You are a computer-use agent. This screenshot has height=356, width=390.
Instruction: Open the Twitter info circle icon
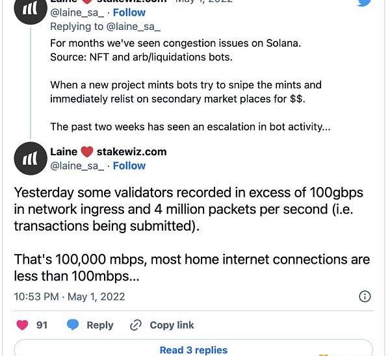pyautogui.click(x=365, y=296)
